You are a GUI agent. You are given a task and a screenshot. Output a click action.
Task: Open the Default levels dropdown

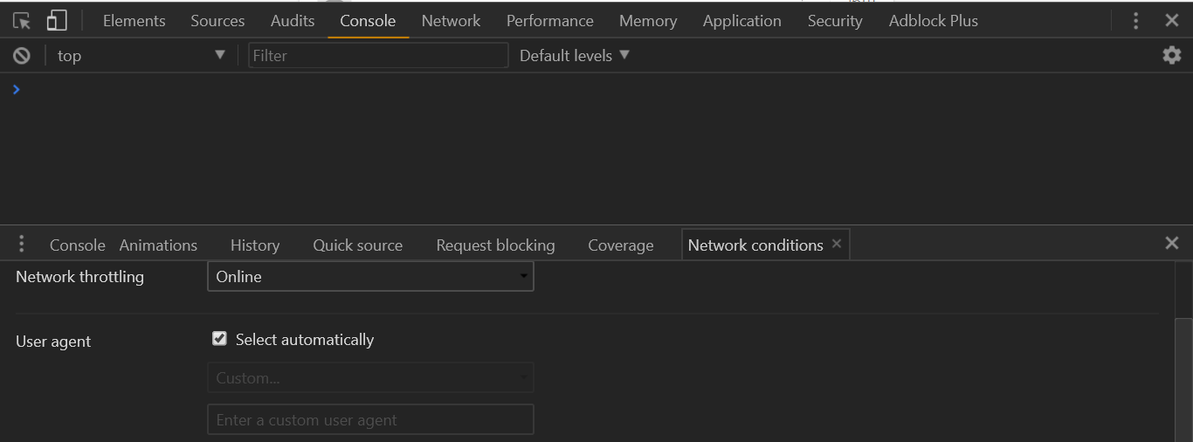coord(574,55)
